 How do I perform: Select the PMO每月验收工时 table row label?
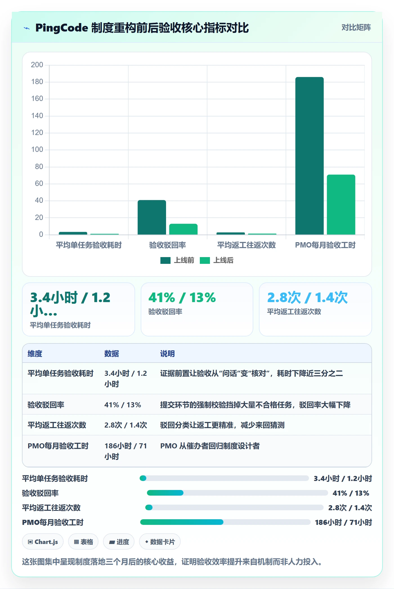click(x=58, y=446)
